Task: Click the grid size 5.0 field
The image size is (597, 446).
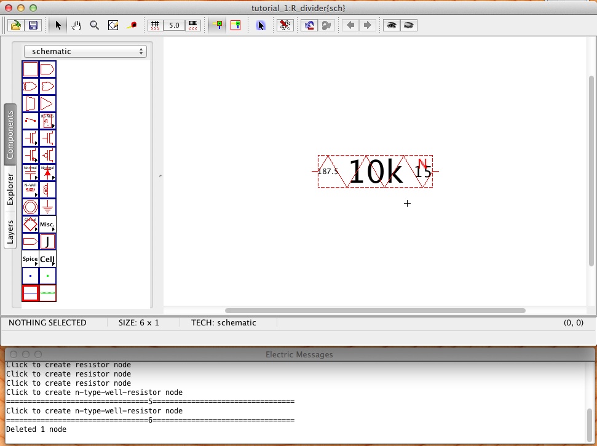Action: [x=174, y=25]
